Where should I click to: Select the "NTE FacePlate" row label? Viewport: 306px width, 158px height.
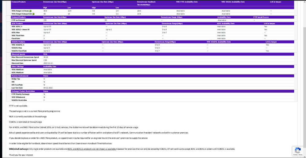point(17,85)
